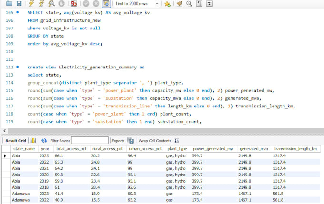Place cursor on 'grid_infrastructure_new' table name

[x=71, y=20]
